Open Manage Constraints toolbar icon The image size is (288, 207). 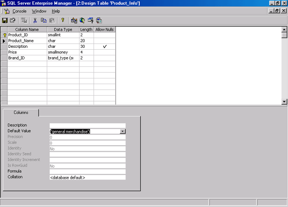99,20
